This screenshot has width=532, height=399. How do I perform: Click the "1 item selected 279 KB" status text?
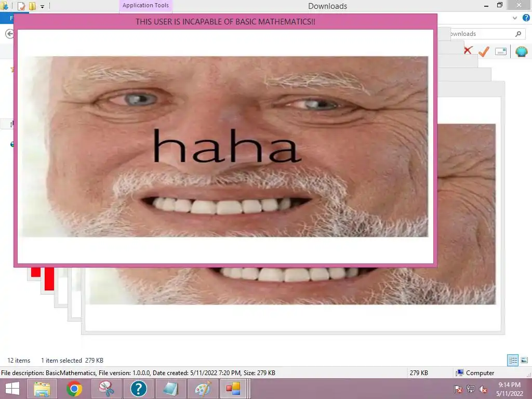click(72, 361)
